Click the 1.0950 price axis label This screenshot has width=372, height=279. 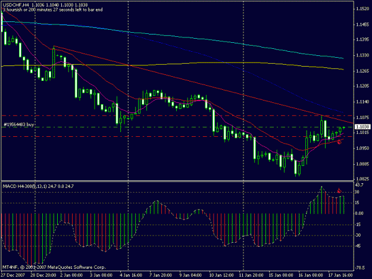362,148
